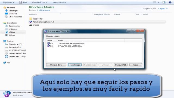Sort by Intérpretes colaboradores column

point(102,14)
